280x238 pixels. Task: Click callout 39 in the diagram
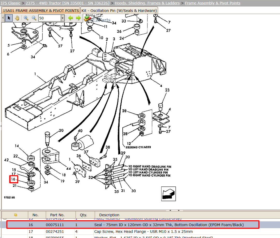[77, 182]
